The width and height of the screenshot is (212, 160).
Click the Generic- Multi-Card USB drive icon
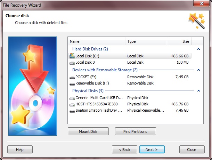[x=72, y=98]
